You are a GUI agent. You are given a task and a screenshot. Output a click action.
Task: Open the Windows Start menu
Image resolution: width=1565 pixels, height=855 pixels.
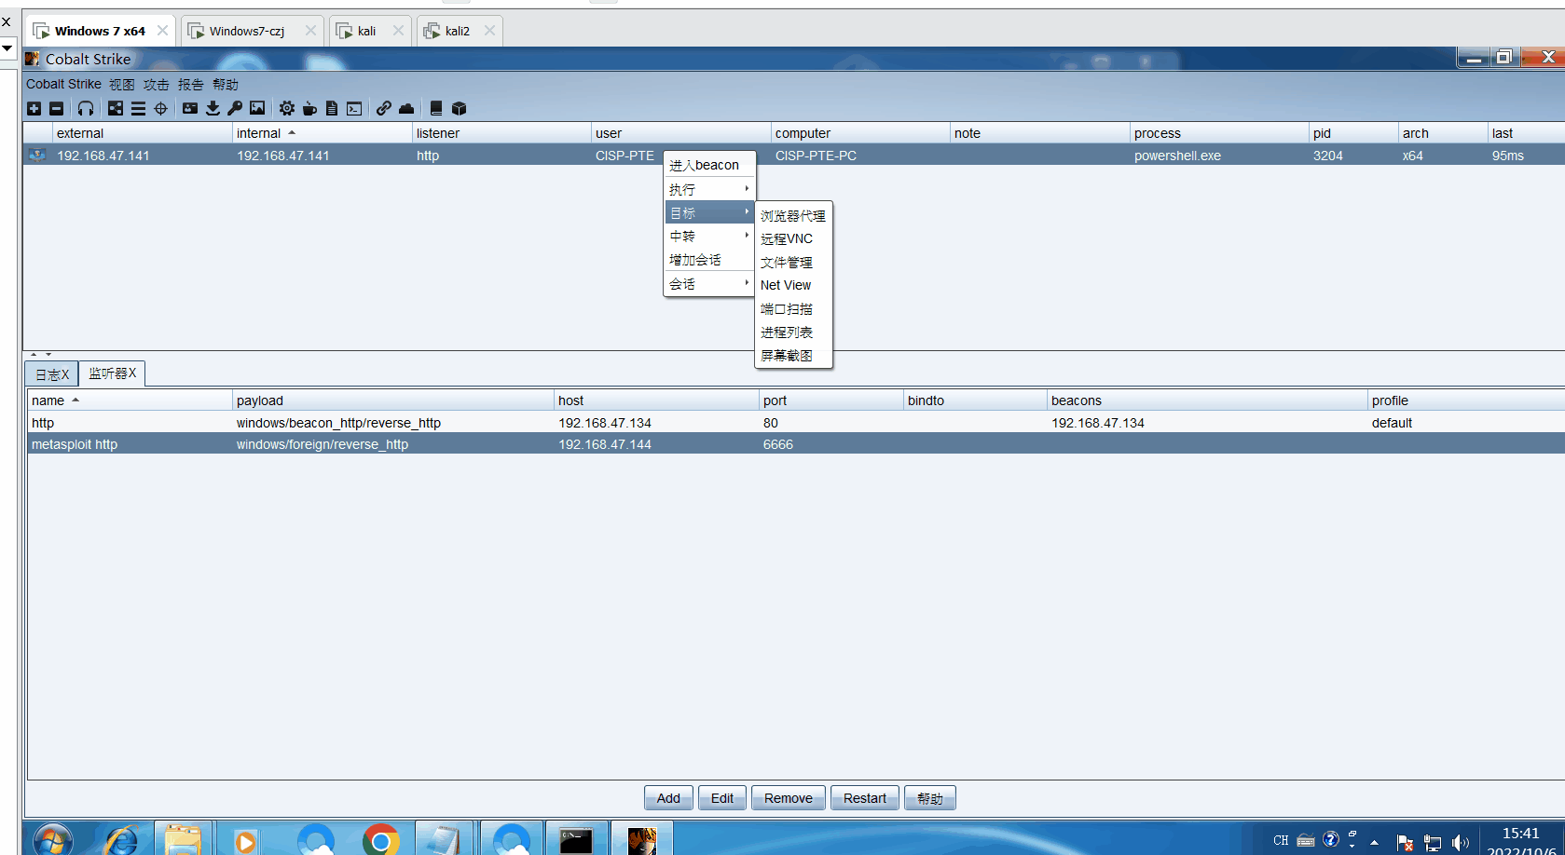(53, 840)
